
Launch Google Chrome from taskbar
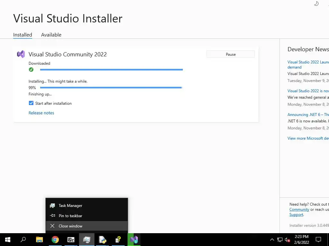coord(55,240)
